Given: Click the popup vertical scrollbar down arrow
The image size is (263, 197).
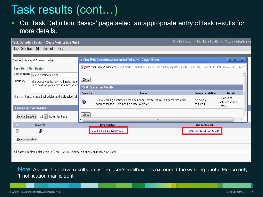Looking at the screenshot, I should click(245, 115).
